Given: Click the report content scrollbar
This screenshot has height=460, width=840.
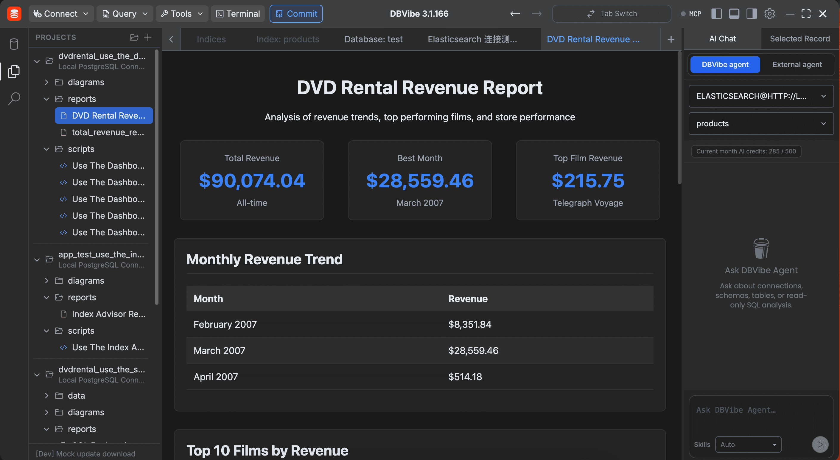Looking at the screenshot, I should coord(679,117).
